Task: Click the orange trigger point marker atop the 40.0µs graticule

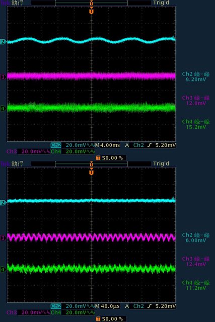Action: pos(92,172)
